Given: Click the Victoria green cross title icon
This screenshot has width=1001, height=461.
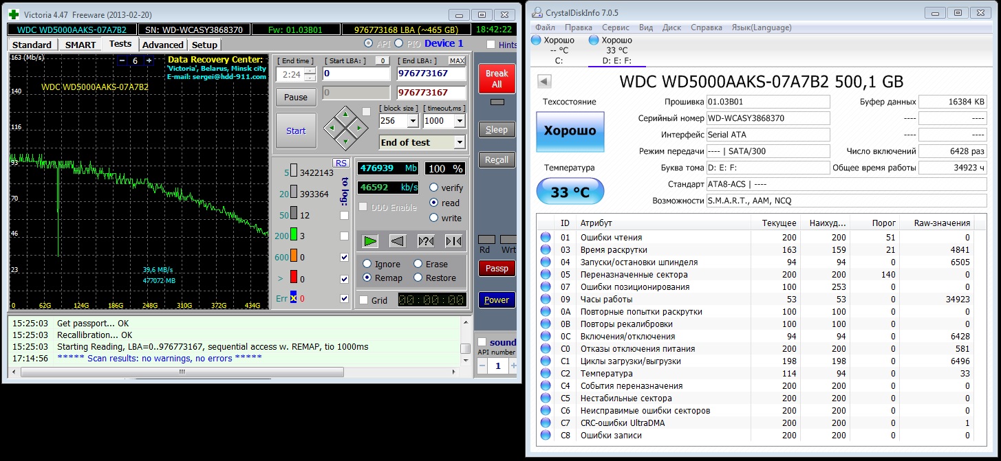Looking at the screenshot, I should tap(14, 14).
